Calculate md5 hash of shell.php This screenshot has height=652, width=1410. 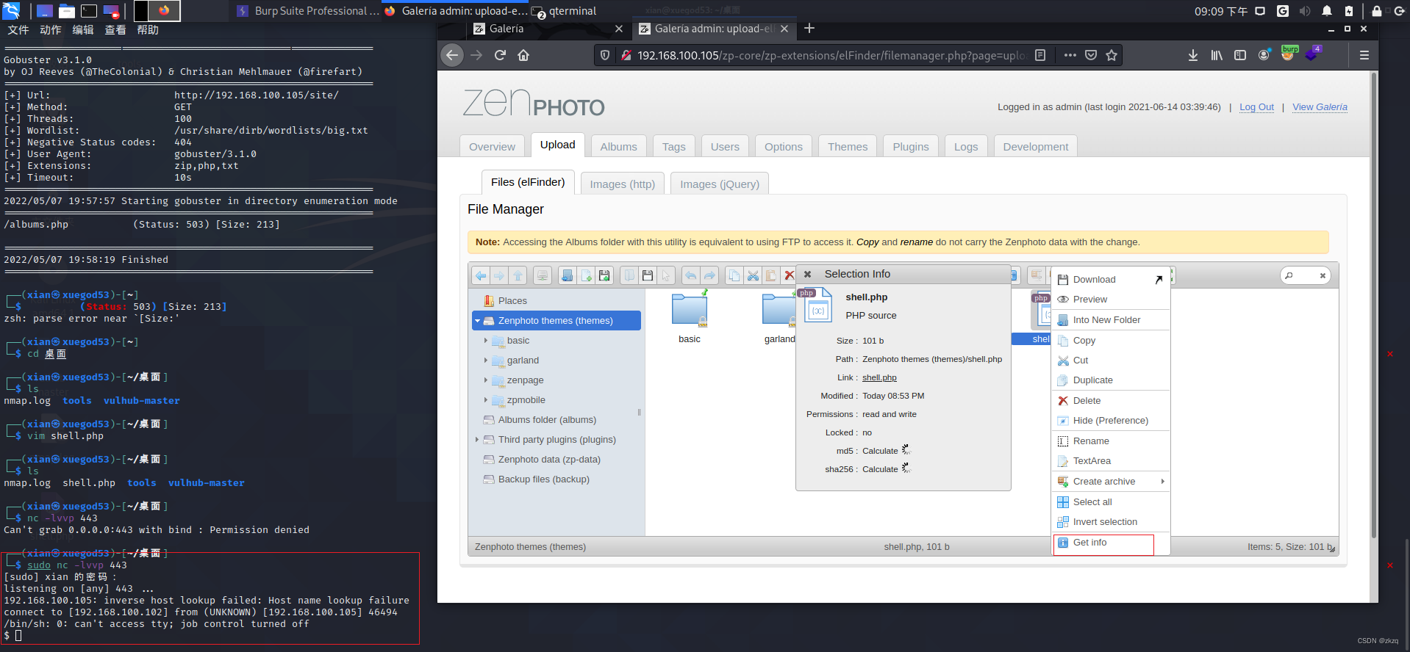tap(880, 451)
